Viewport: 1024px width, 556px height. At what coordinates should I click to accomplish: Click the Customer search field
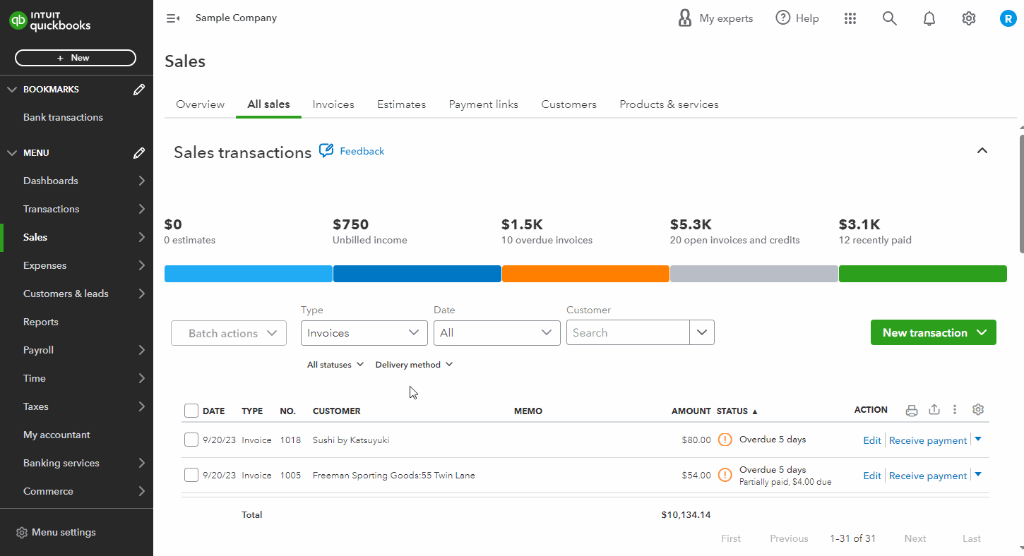628,332
